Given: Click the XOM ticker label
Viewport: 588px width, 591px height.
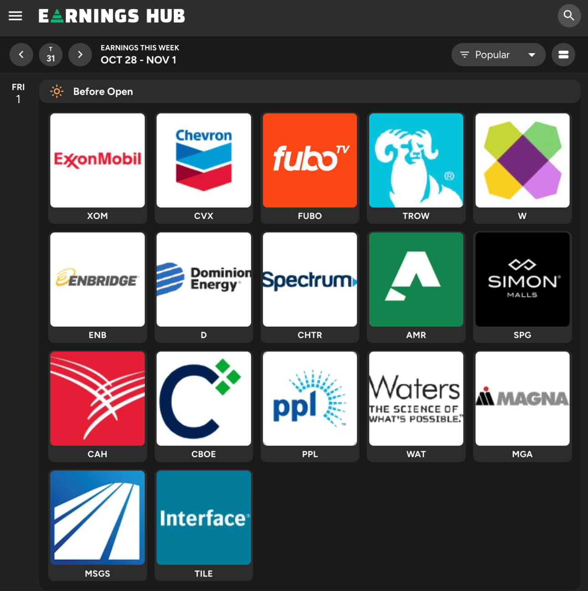Looking at the screenshot, I should [x=97, y=216].
